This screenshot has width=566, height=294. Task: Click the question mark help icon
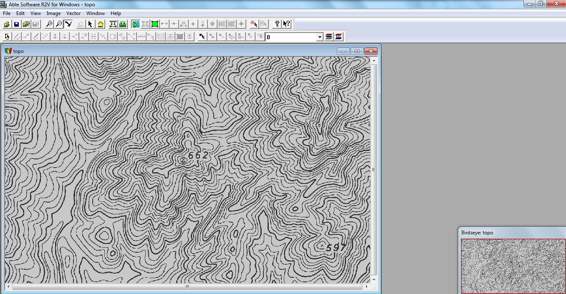(277, 24)
